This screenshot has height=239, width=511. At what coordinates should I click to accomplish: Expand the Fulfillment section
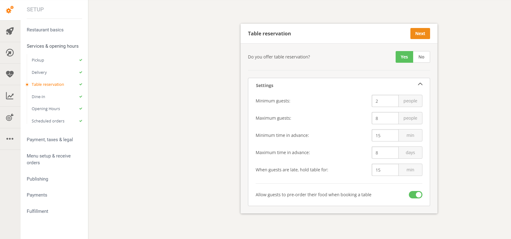[x=38, y=211]
